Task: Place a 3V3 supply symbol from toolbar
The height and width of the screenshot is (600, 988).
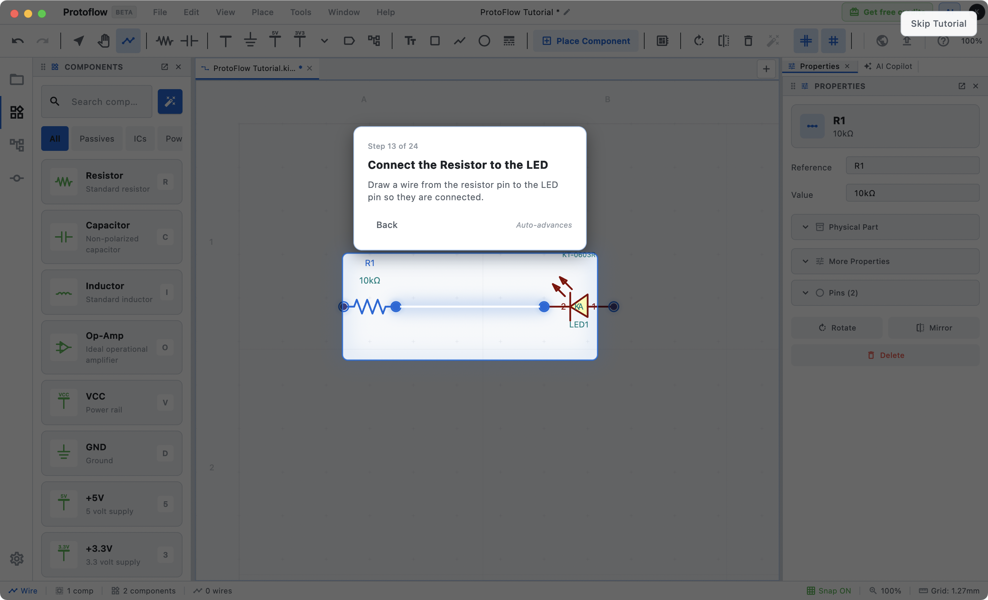Action: 299,39
